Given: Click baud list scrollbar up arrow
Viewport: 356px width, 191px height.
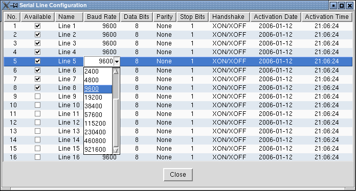Looking at the screenshot, I should [x=116, y=71].
